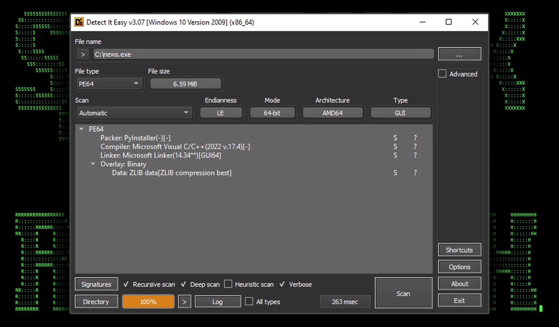Select the Data: ZLIB data entry
Image resolution: width=559 pixels, height=327 pixels.
[x=171, y=173]
